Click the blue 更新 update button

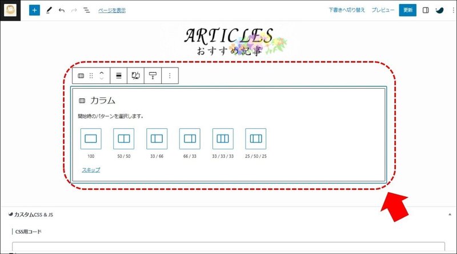pyautogui.click(x=408, y=10)
